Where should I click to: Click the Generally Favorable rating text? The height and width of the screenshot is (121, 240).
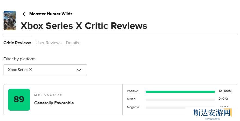click(x=54, y=103)
